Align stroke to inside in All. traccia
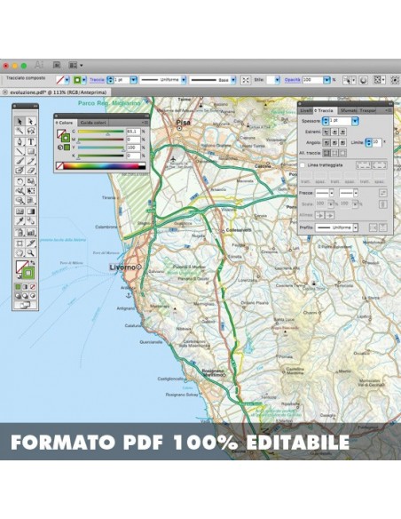 click(334, 153)
